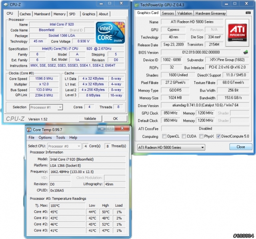This screenshot has width=256, height=239.
Task: Open the Memory tab in CPU-Z
Action: point(60,14)
